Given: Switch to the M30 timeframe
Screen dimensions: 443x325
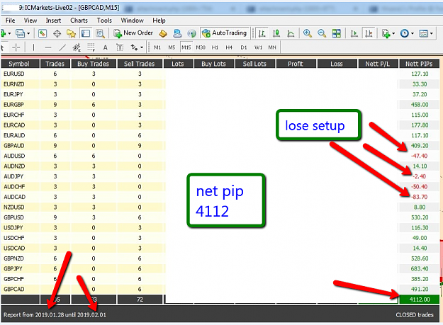Looking at the screenshot, I should coord(201,47).
